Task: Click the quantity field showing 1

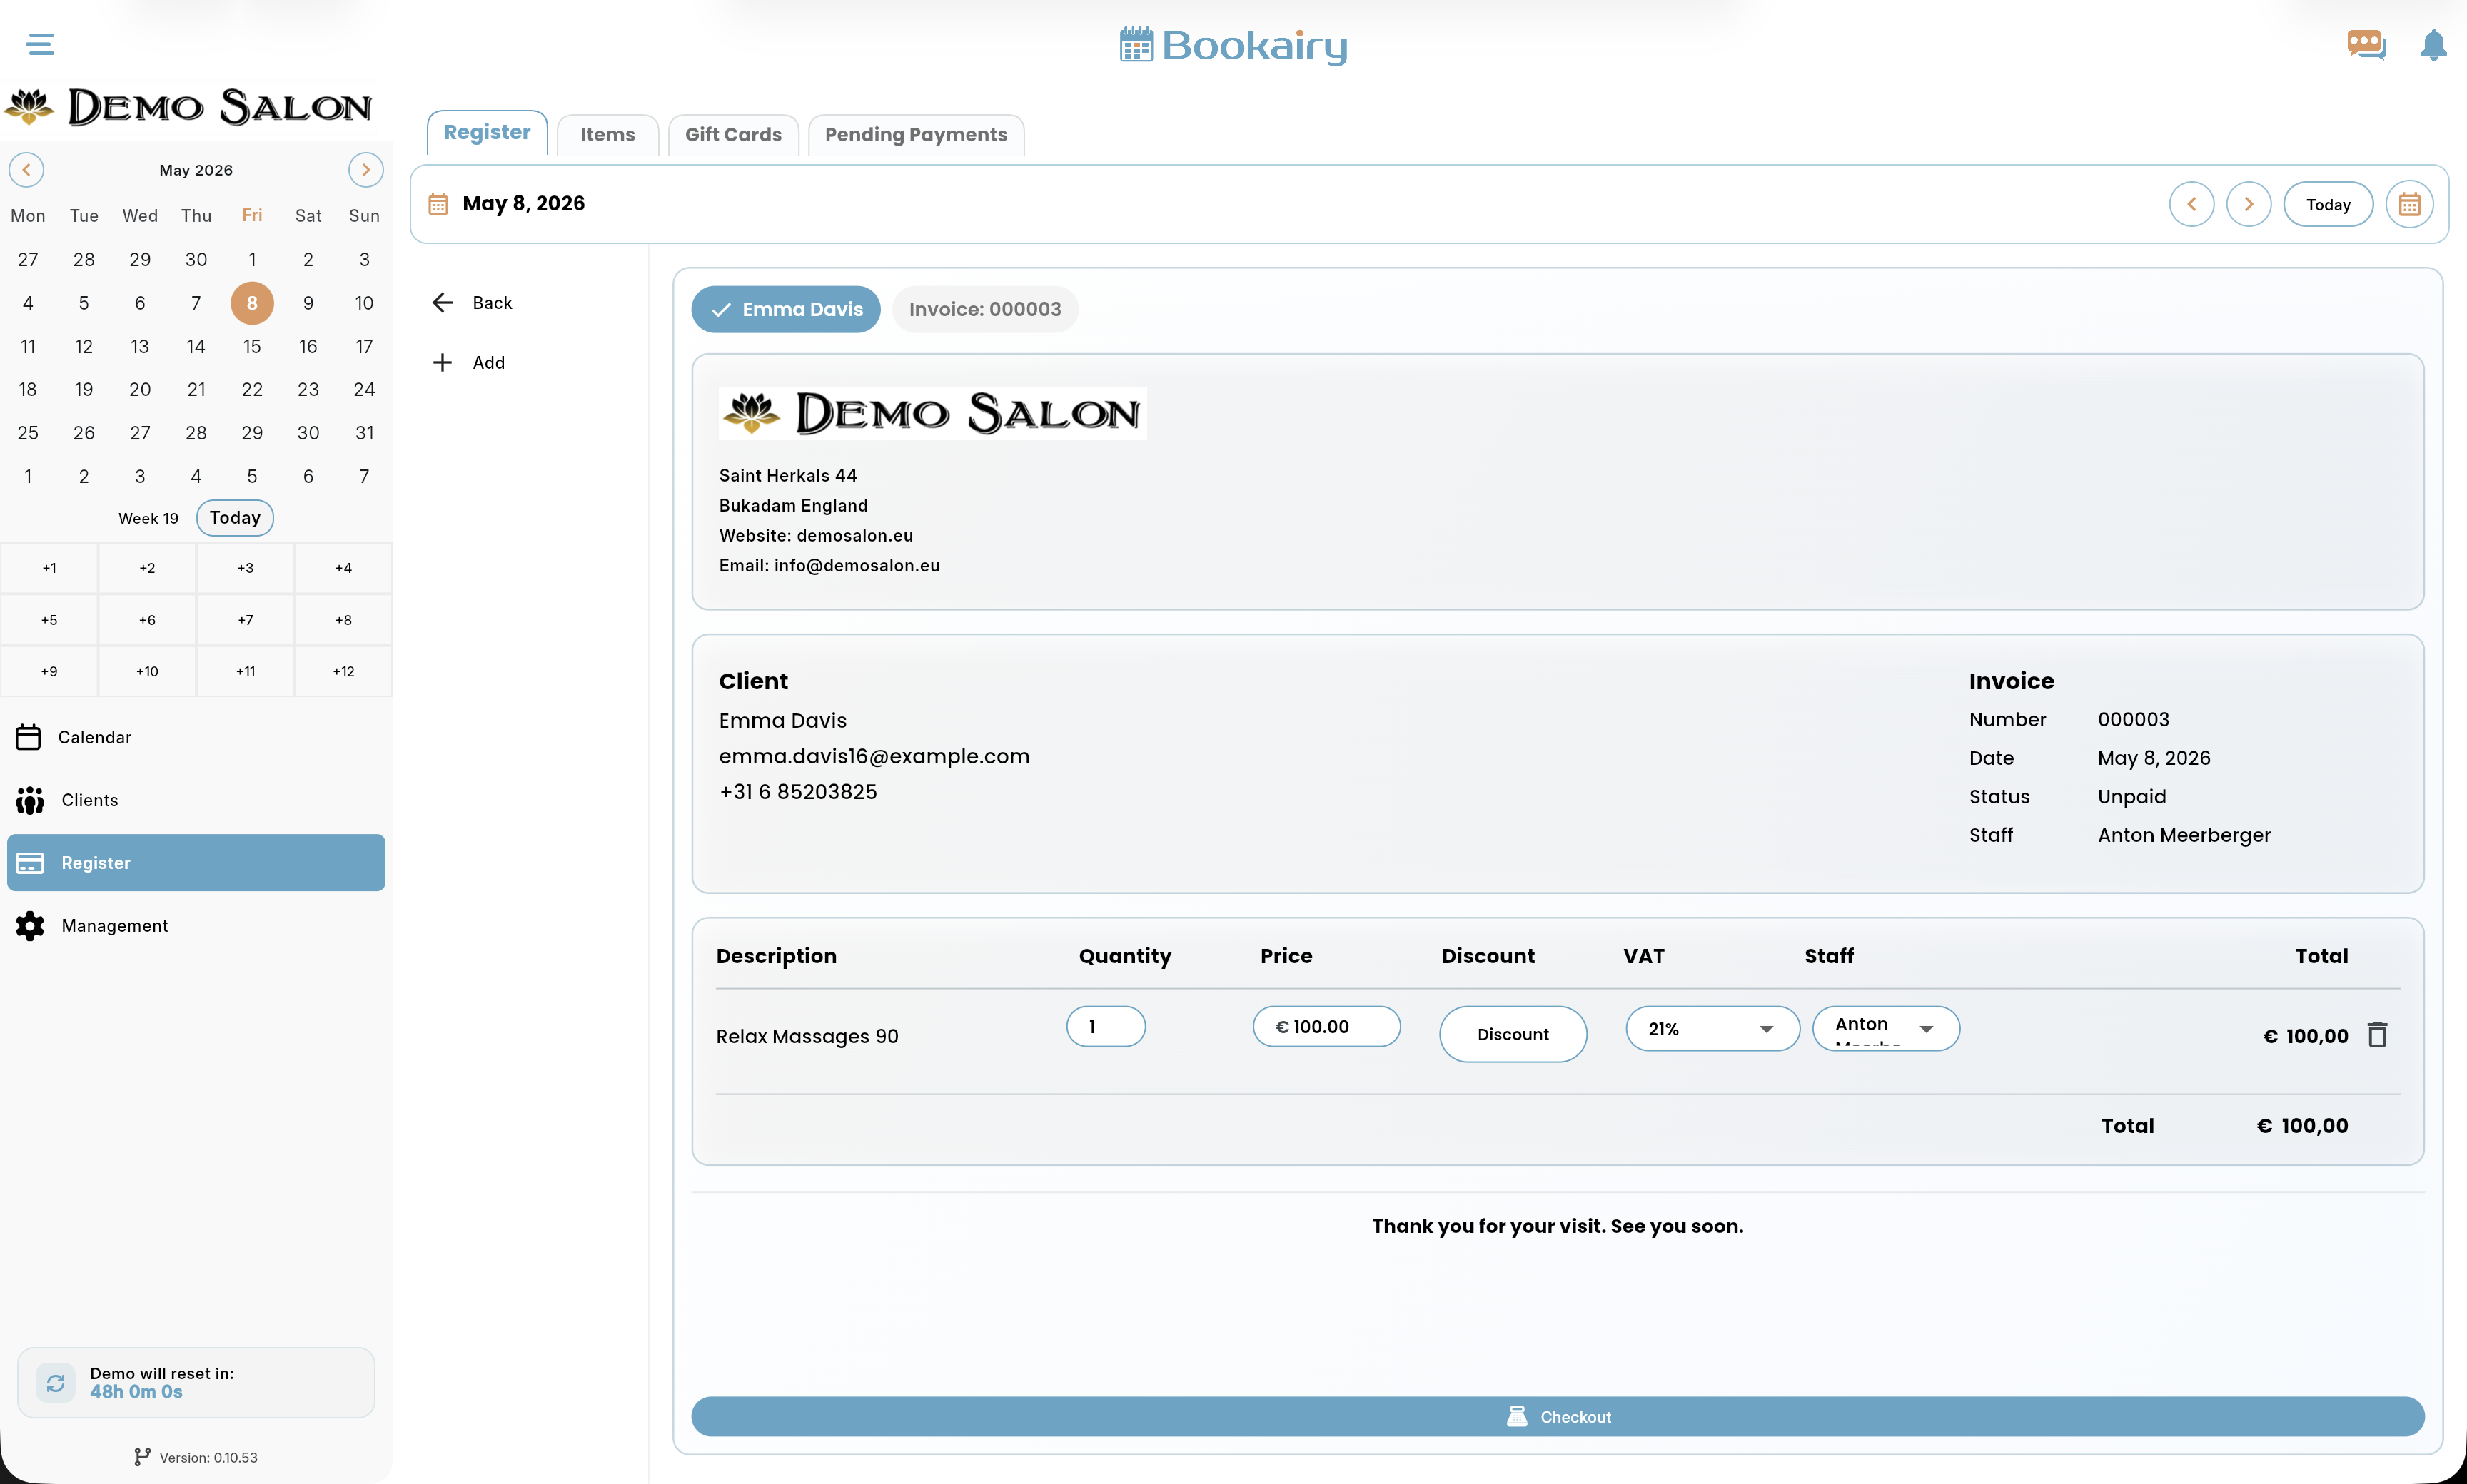Action: 1106,1026
